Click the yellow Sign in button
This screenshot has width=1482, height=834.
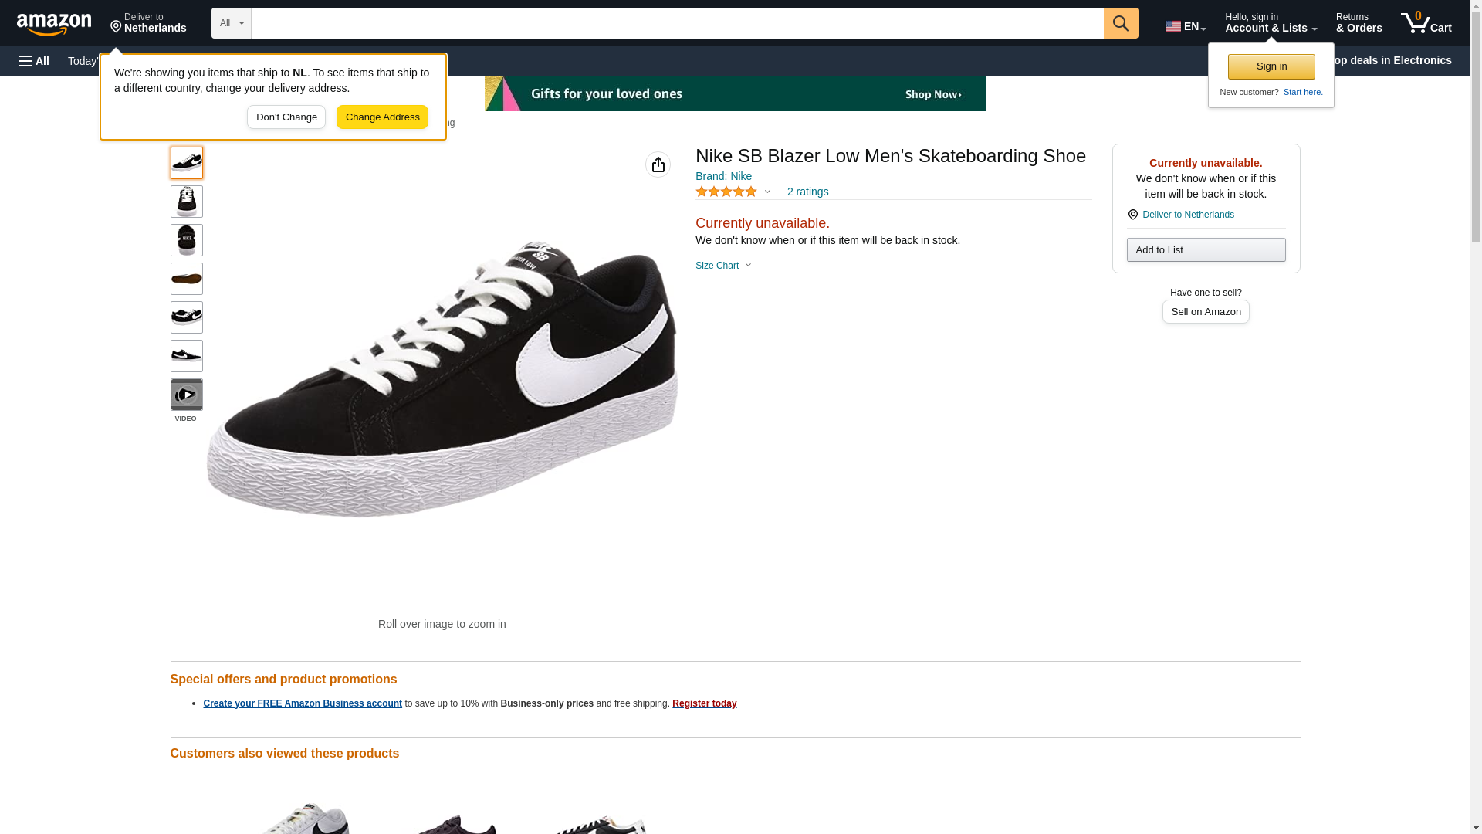click(1271, 66)
